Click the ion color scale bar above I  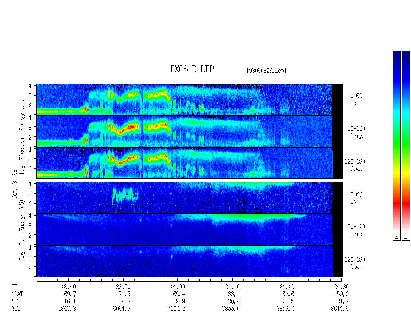[406, 142]
